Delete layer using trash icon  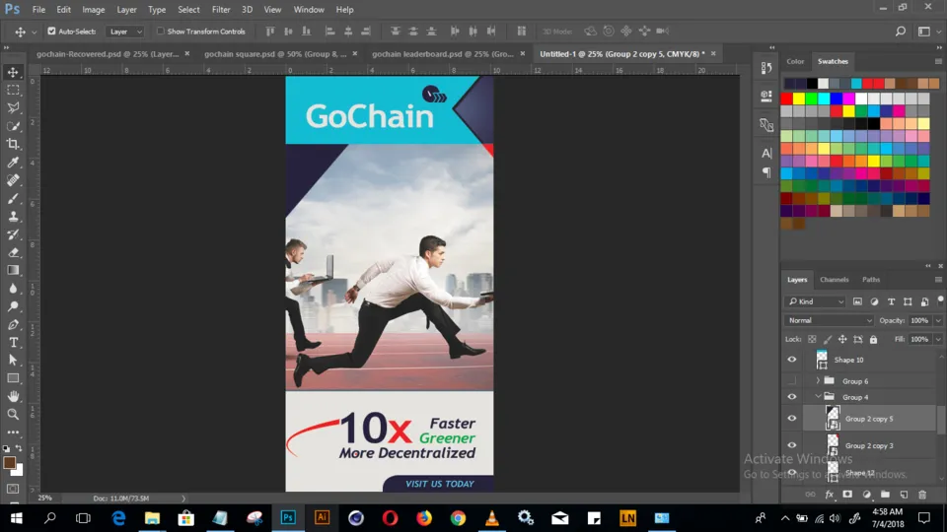click(x=922, y=495)
